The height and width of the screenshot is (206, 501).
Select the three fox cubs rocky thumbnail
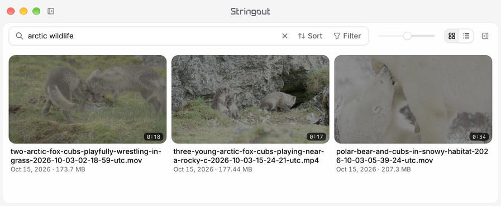point(250,99)
